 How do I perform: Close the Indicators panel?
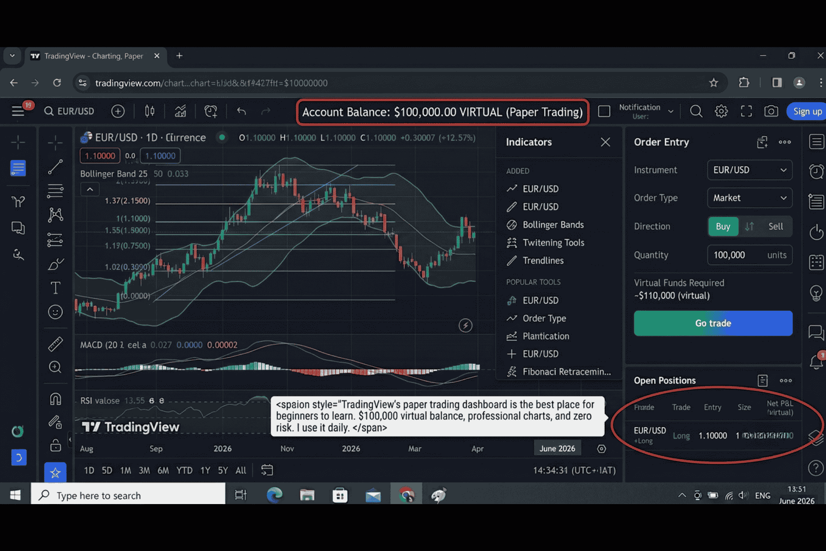coord(605,142)
